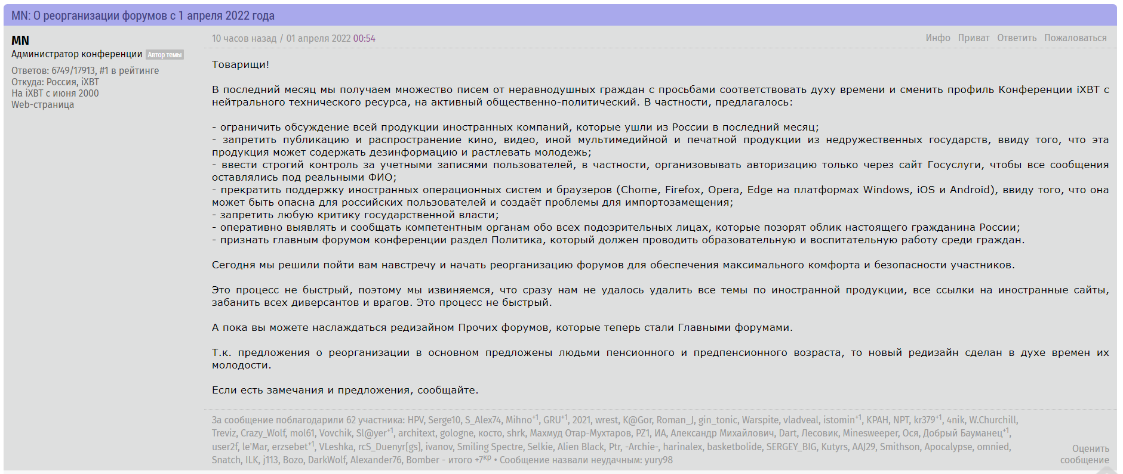Click the "Инфо" link in post header
The width and height of the screenshot is (1123, 474).
(937, 38)
